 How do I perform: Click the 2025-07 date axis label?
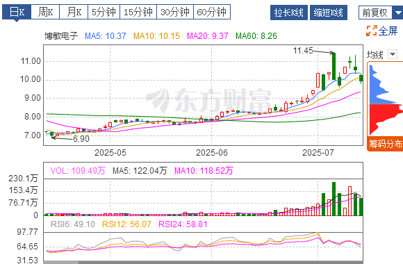tap(318, 153)
